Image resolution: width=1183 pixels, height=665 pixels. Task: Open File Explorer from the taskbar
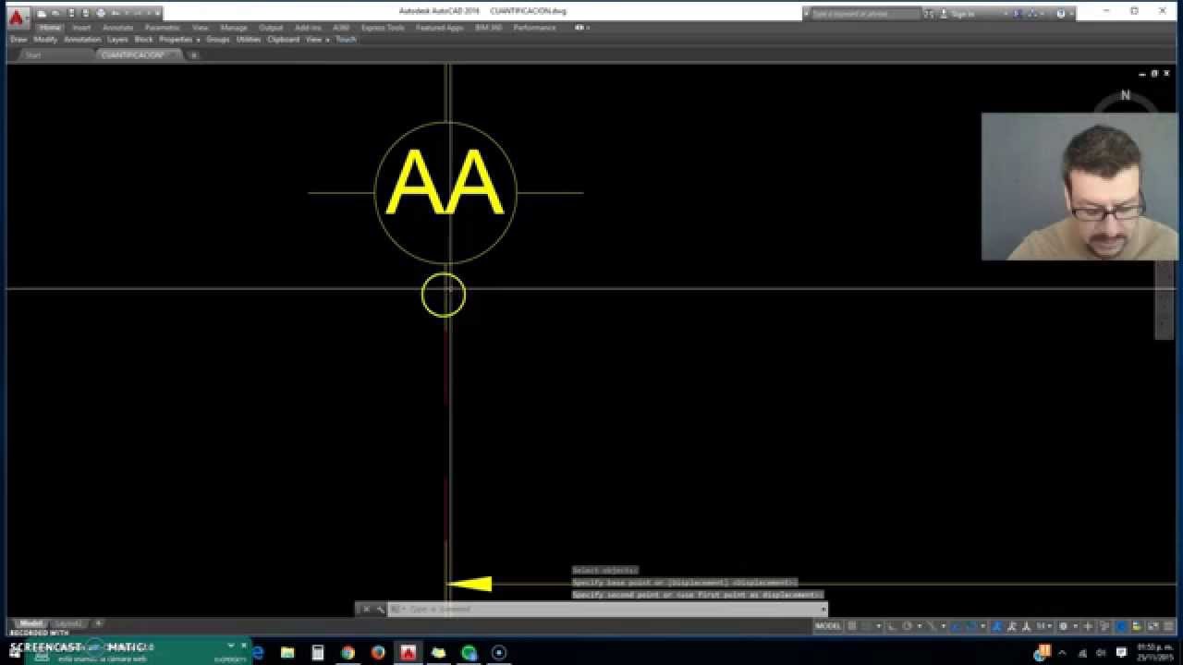(x=287, y=652)
